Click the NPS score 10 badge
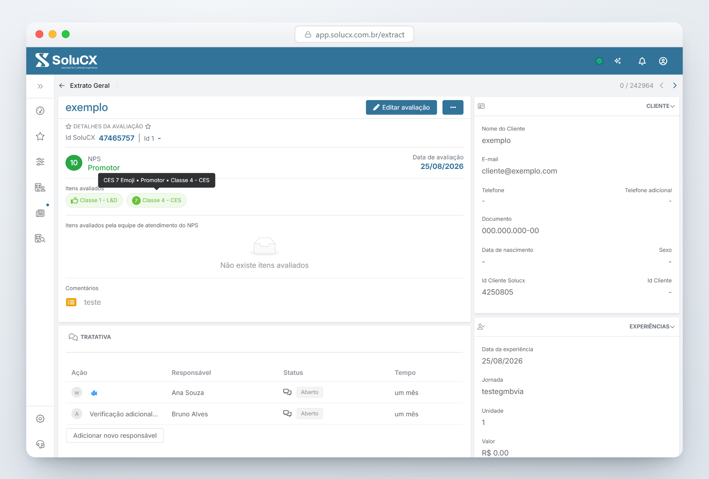The width and height of the screenshot is (709, 479). [x=74, y=163]
